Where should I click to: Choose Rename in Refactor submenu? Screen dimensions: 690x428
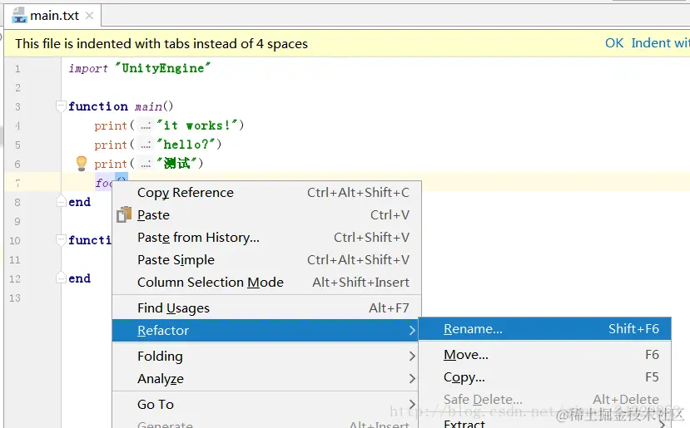click(473, 329)
